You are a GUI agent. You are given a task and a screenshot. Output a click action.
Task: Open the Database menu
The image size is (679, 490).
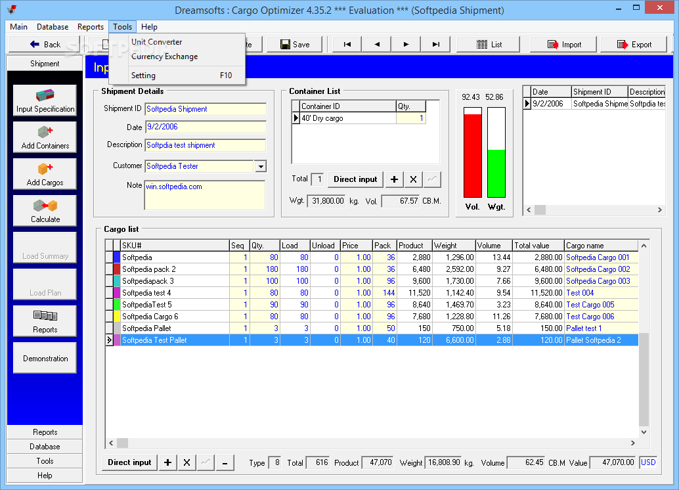(53, 27)
